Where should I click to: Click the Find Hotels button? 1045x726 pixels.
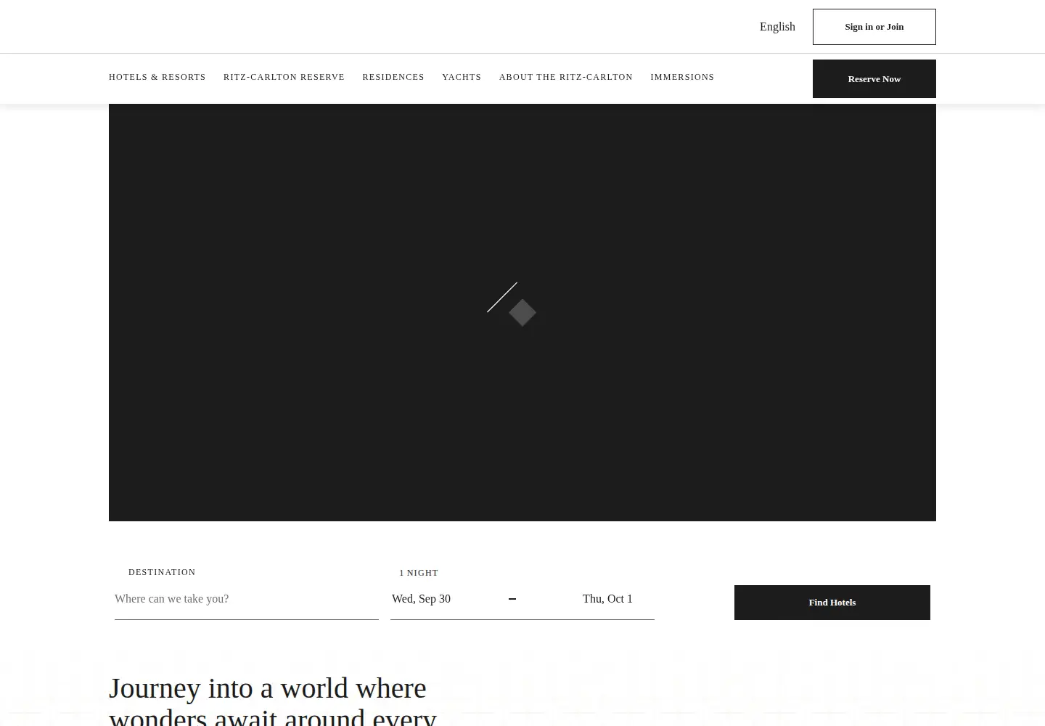click(x=832, y=603)
